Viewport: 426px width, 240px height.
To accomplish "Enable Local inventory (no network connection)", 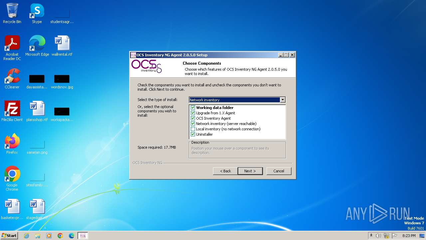I will pos(193,129).
